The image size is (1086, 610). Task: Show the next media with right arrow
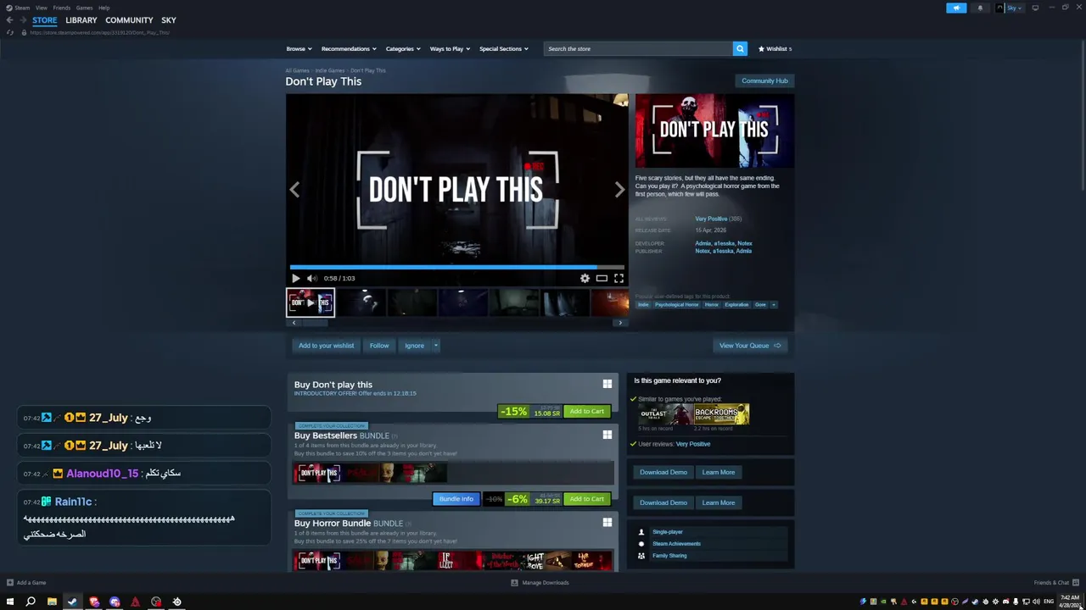click(x=619, y=190)
